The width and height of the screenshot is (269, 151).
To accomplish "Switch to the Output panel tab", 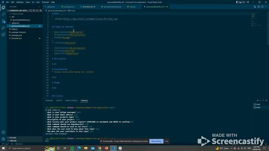I will [59, 101].
